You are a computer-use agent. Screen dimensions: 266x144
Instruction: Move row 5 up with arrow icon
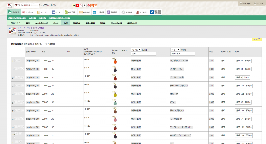tap(19, 94)
